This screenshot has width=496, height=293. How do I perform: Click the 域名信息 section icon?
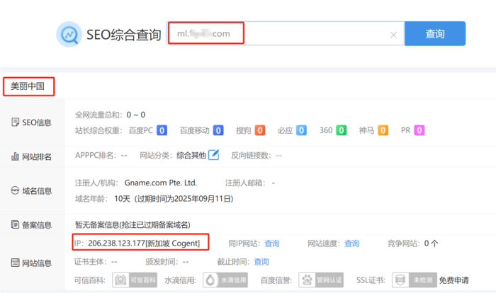15,190
